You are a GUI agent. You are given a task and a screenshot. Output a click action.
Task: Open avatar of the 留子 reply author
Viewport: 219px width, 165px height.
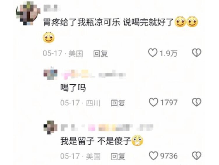pos(50,127)
